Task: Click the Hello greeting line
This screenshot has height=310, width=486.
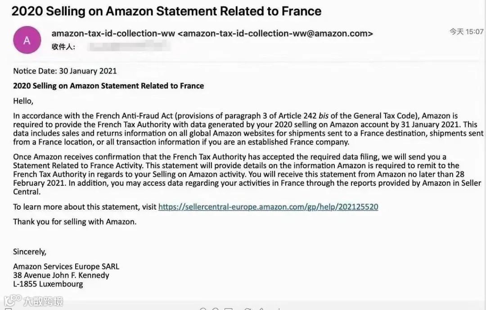Action: 23,101
